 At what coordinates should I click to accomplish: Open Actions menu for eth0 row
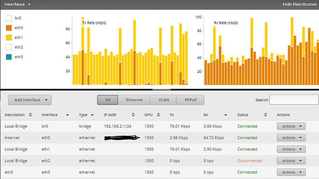[291, 138]
